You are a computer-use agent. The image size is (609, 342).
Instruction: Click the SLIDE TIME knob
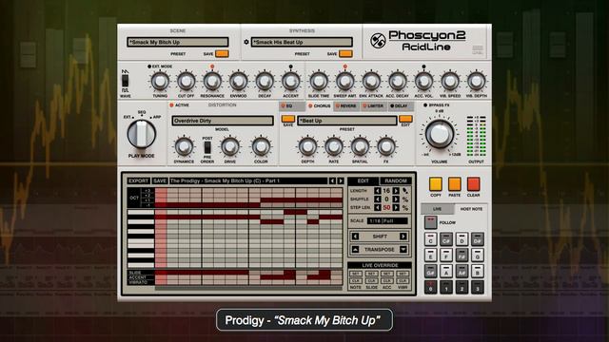point(319,82)
